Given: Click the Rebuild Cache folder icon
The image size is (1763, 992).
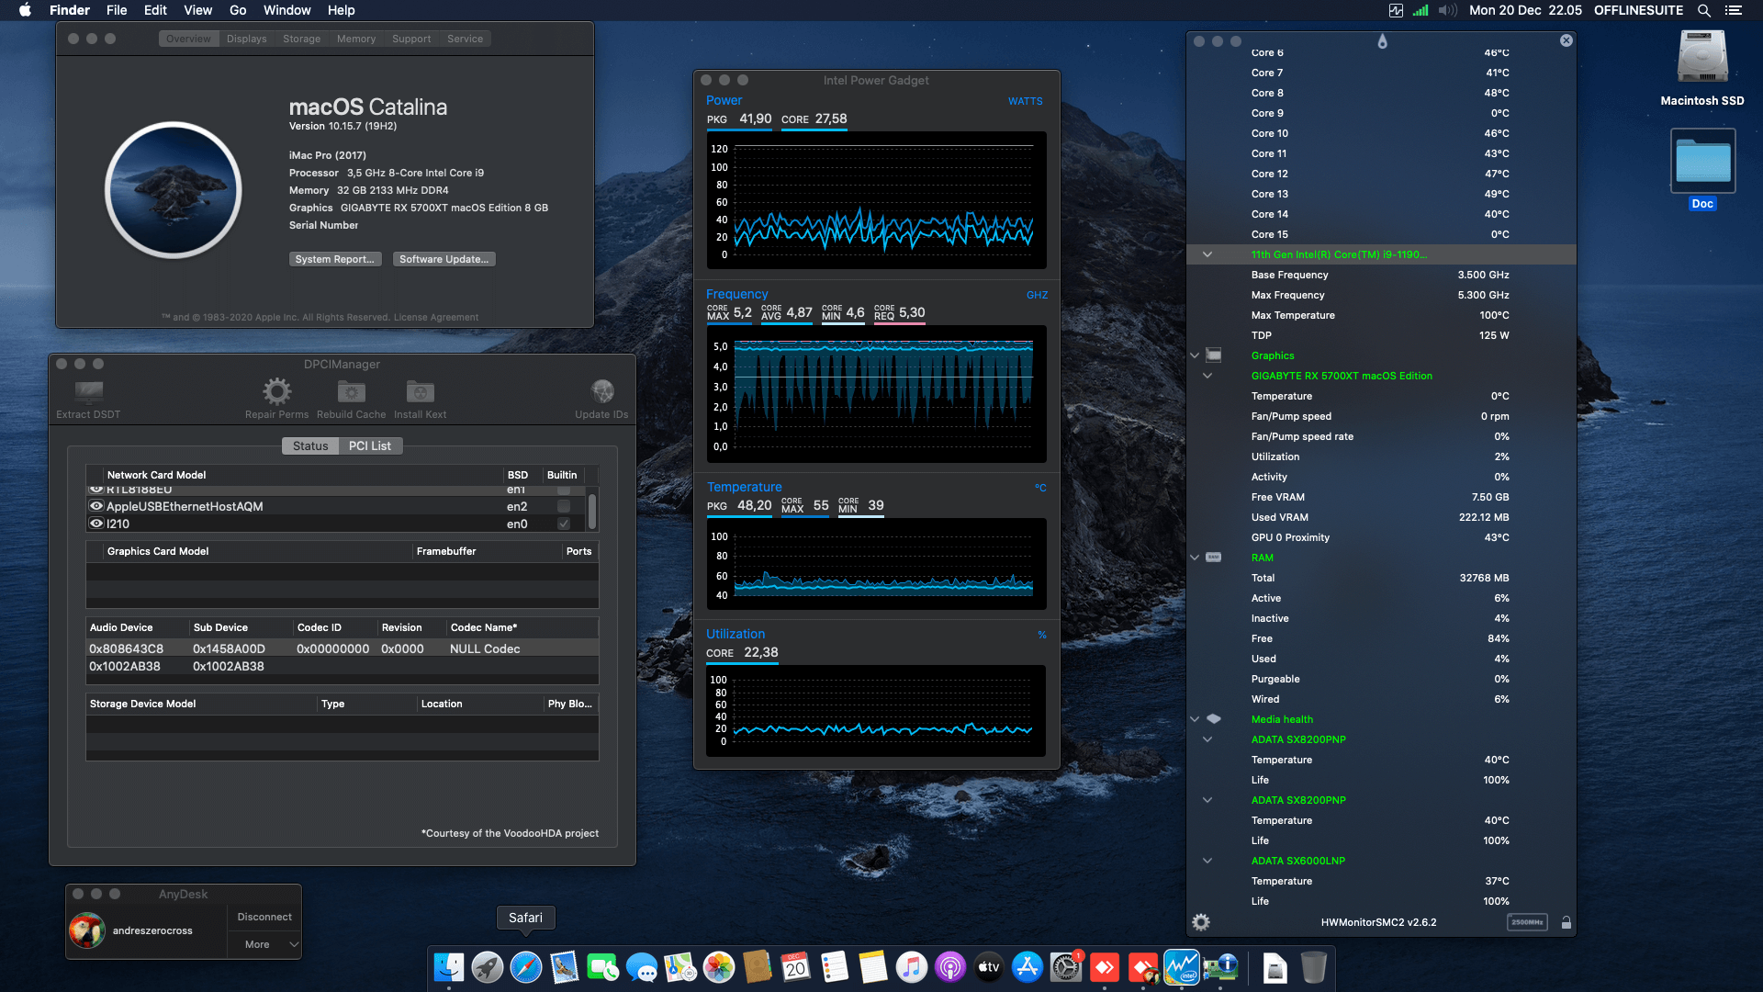Looking at the screenshot, I should tap(350, 390).
